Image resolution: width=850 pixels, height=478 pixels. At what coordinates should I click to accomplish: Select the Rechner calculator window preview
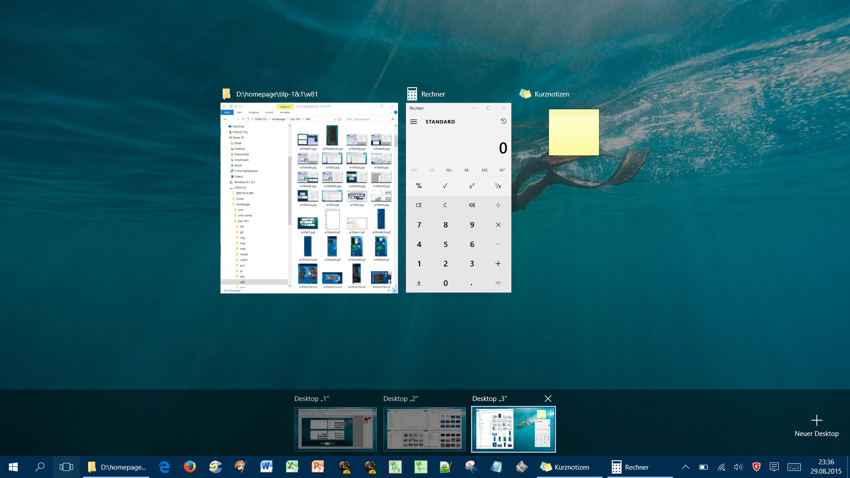click(458, 198)
